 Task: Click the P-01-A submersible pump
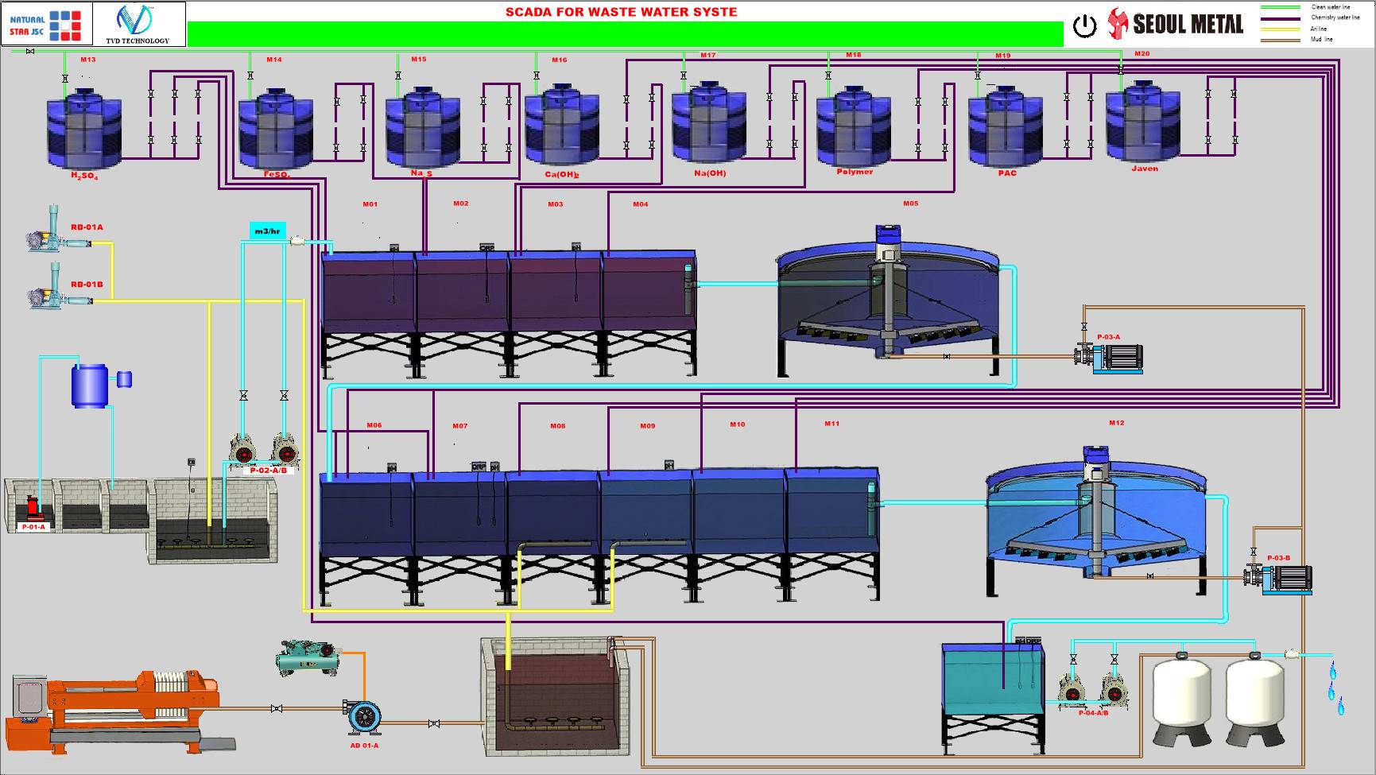pos(33,510)
